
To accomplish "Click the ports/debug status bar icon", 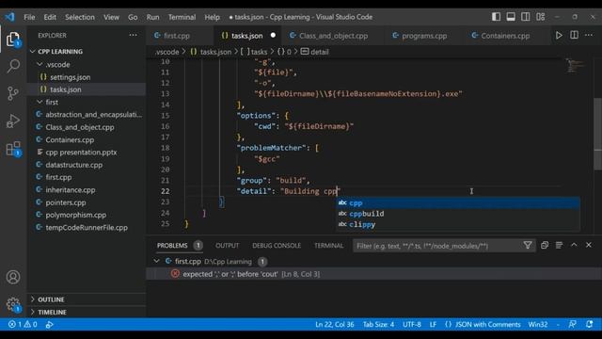I will pos(50,324).
